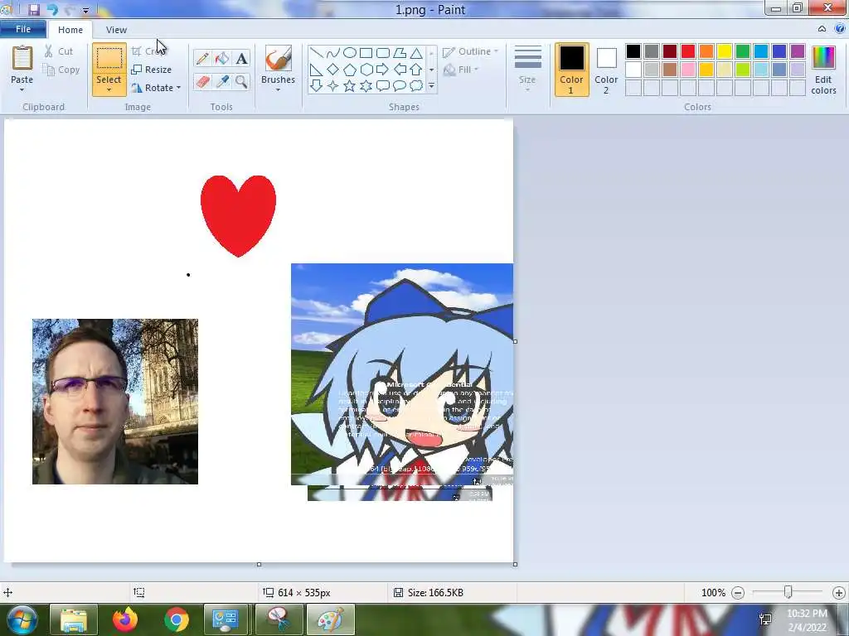Switch to the Home tab
The height and width of the screenshot is (636, 849).
click(x=70, y=30)
